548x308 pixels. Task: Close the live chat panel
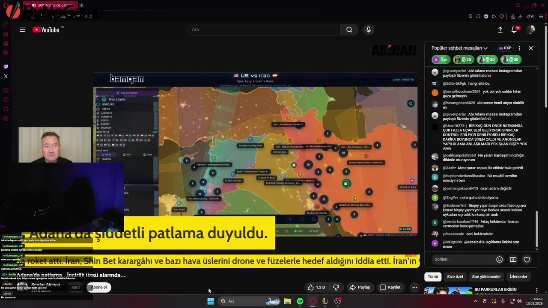tap(531, 48)
